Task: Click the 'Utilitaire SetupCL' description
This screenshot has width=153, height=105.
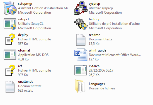Action: click(31, 24)
